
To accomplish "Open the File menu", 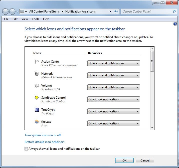I will coord(6,19).
